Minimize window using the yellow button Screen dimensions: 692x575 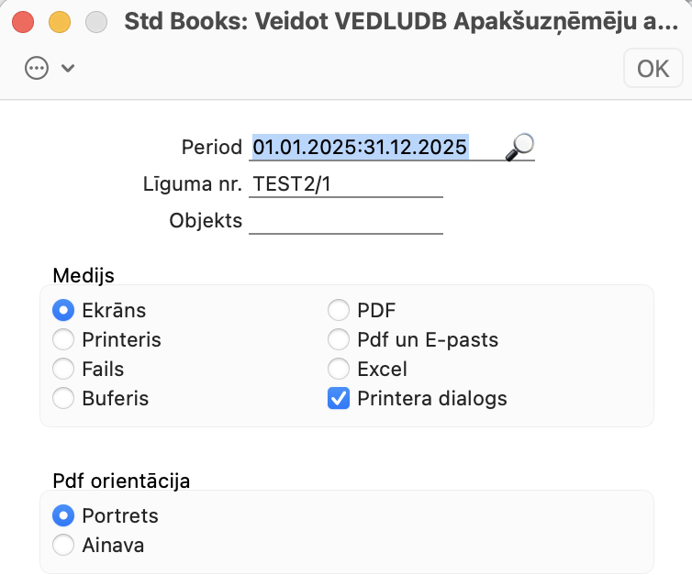tap(59, 22)
